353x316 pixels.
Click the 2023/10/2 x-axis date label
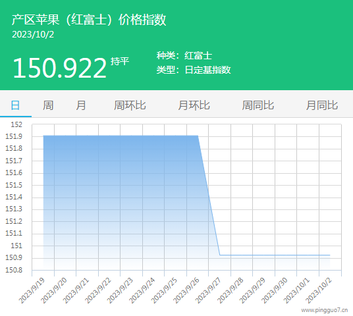tap(319, 290)
